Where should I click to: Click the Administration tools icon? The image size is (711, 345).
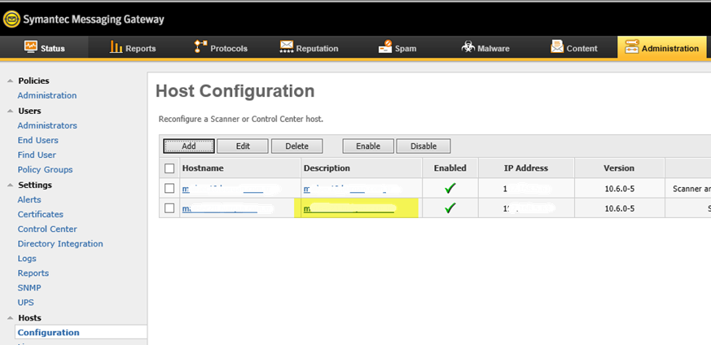point(632,46)
